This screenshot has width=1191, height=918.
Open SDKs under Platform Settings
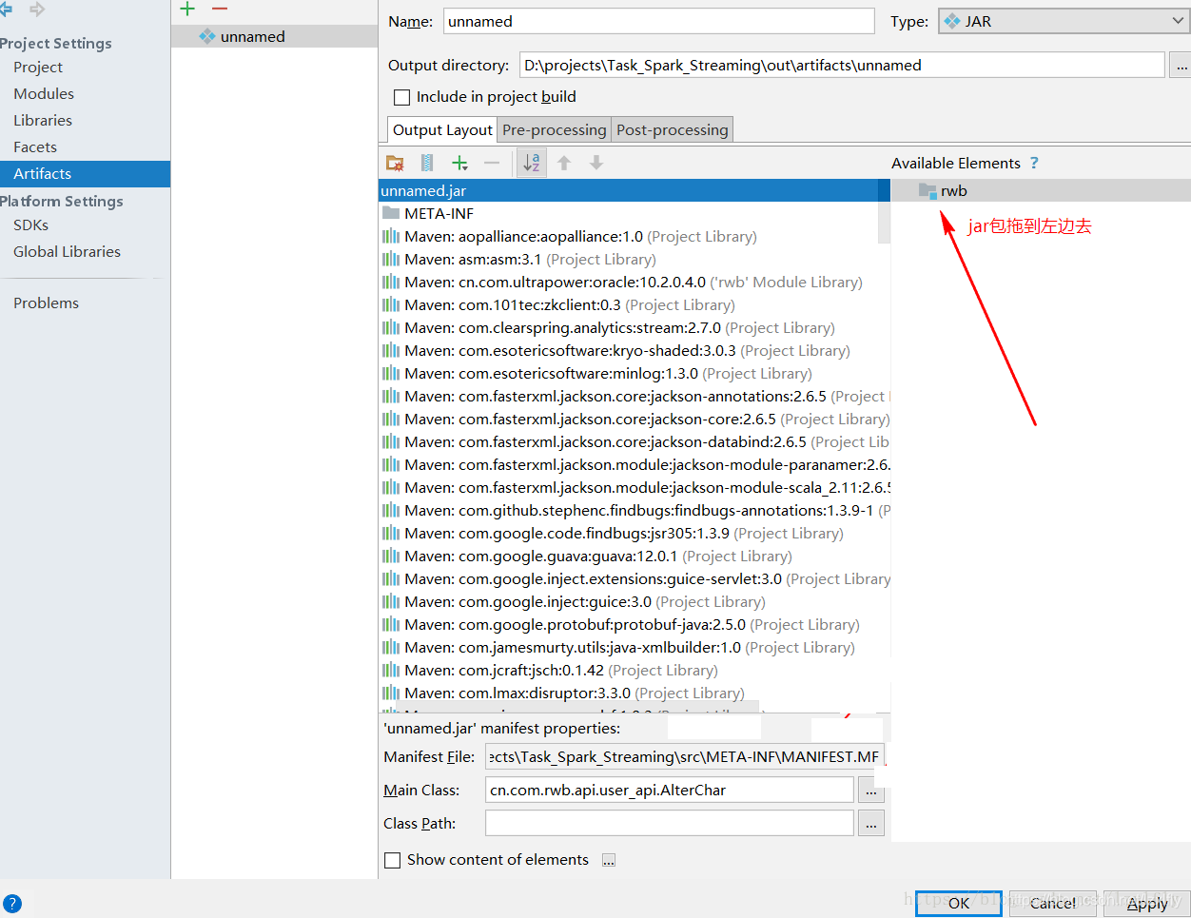(x=30, y=225)
